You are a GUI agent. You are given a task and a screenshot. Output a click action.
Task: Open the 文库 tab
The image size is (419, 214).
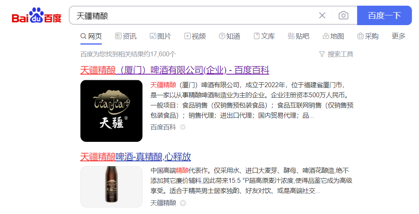click(264, 36)
